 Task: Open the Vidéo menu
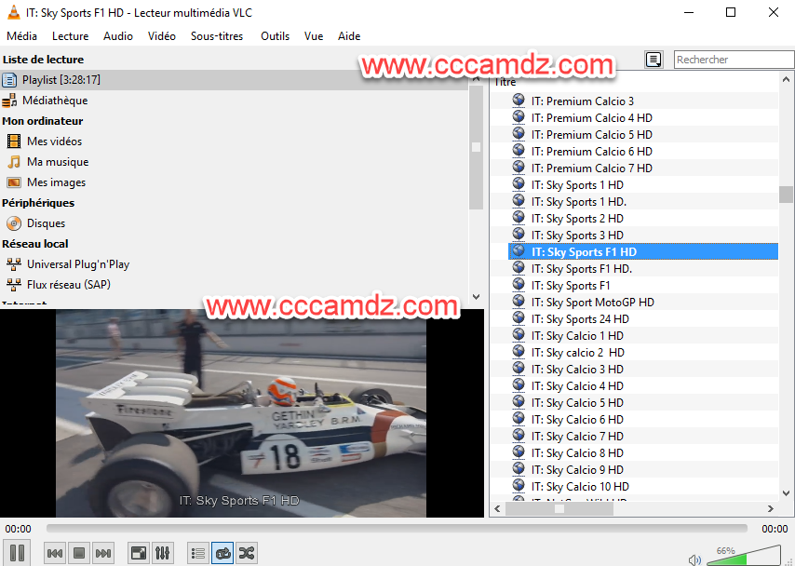point(162,36)
